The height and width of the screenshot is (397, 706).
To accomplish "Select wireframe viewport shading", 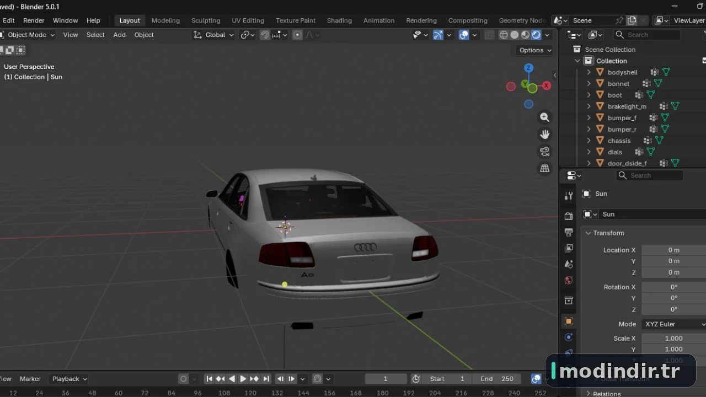I will click(504, 35).
